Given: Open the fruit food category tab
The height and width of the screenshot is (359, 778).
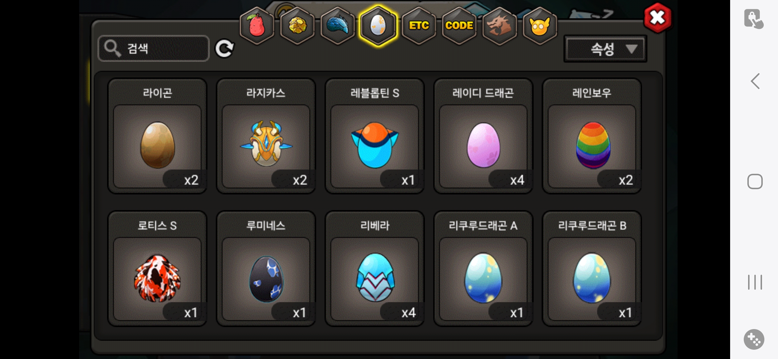Looking at the screenshot, I should click(x=257, y=26).
